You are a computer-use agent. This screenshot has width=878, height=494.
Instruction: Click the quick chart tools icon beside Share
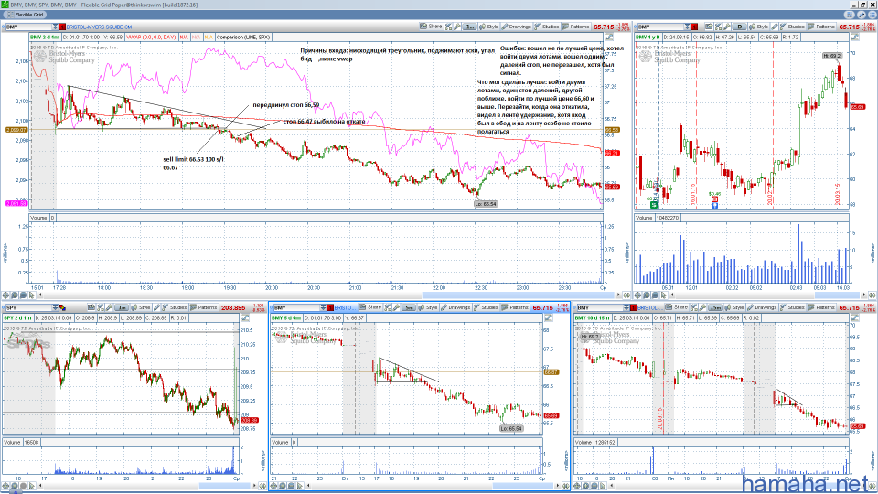pos(448,27)
